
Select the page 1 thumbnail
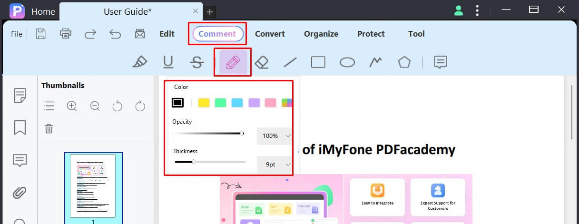coord(93,185)
